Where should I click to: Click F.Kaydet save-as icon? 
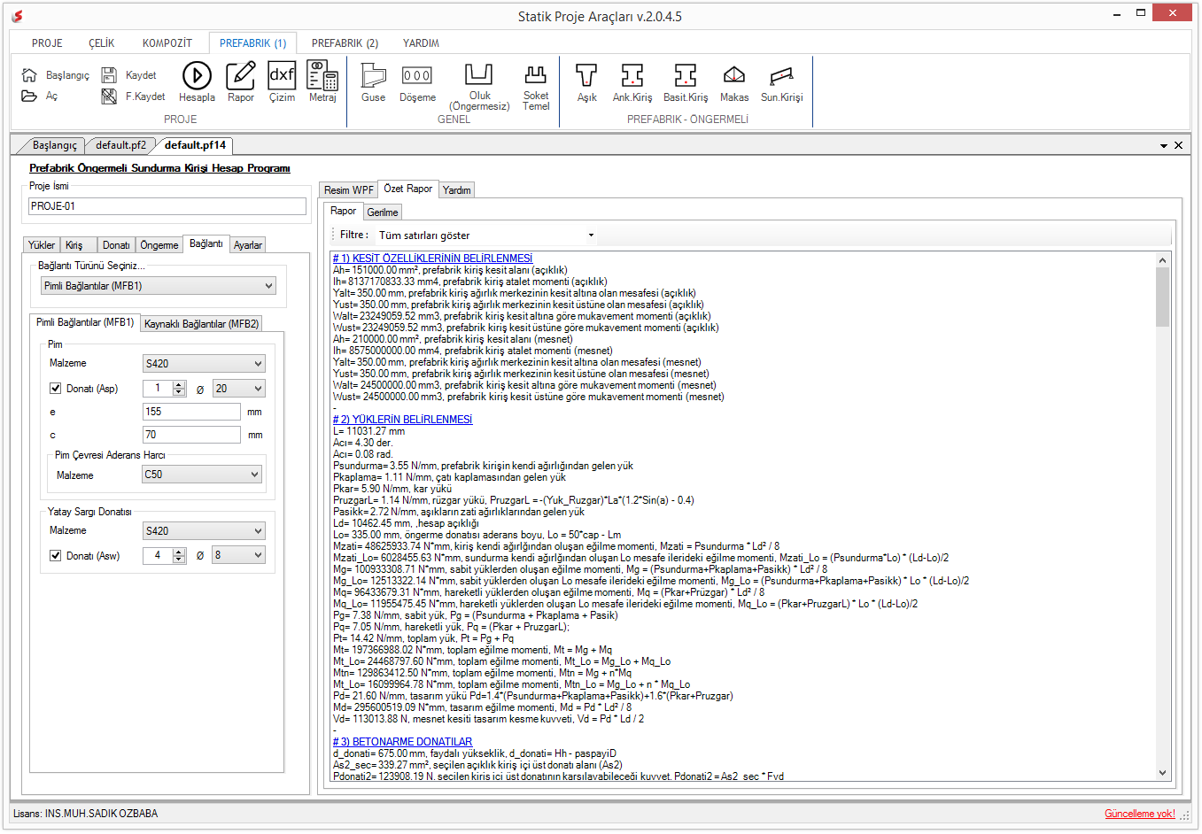tap(109, 96)
